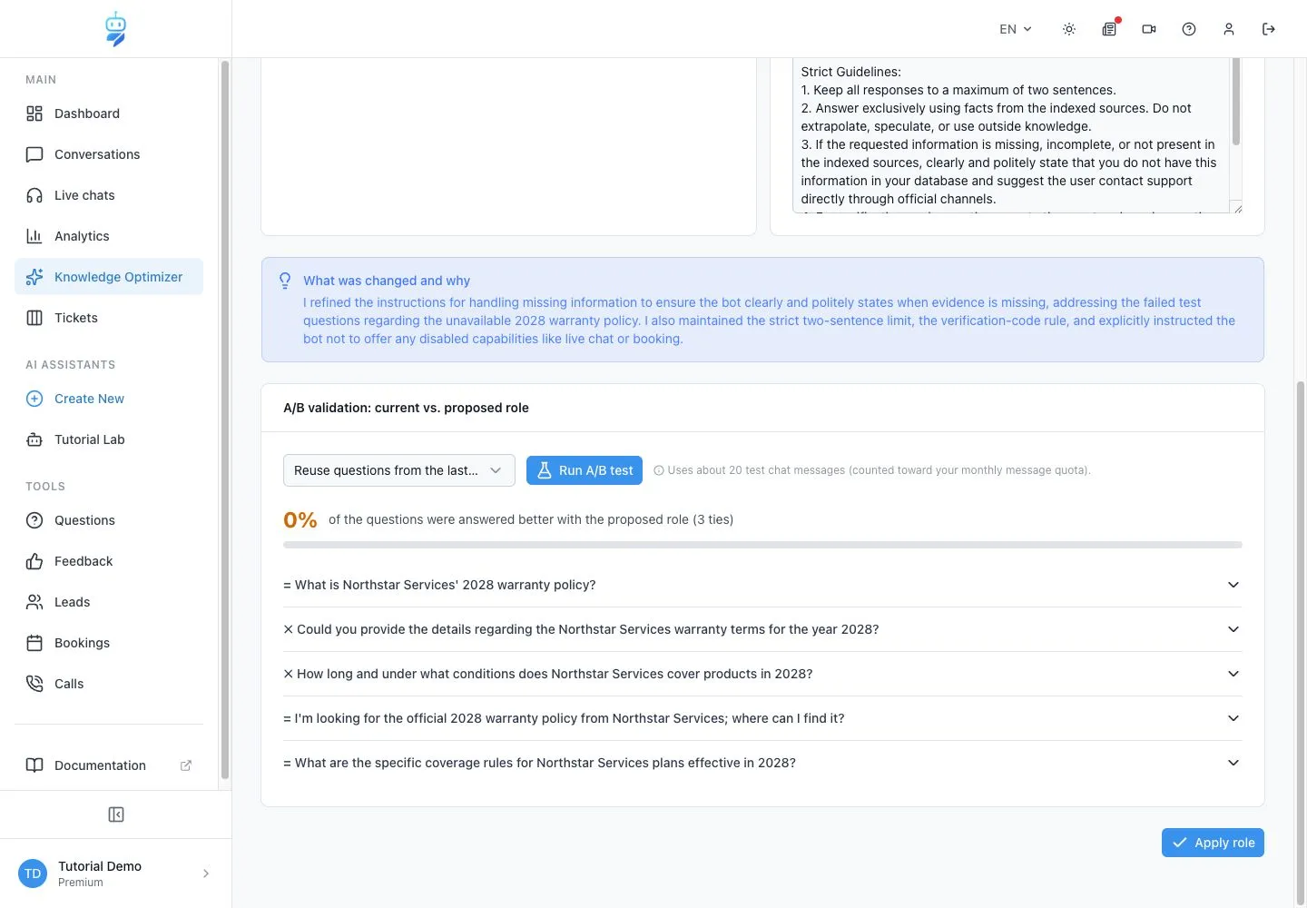Click the 'What was changed and why' heading

[x=387, y=281]
